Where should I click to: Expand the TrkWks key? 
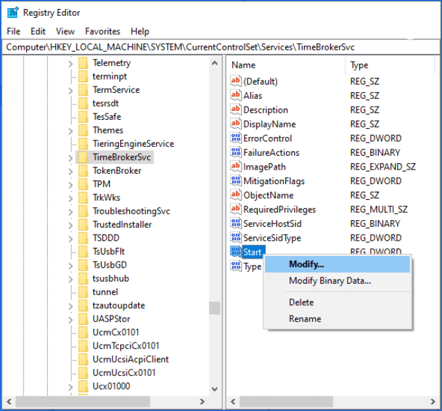click(70, 199)
